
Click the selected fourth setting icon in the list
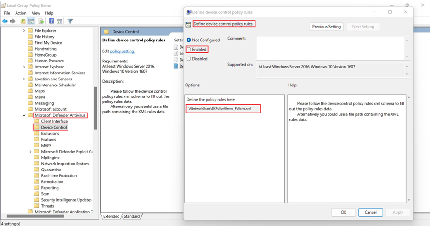point(176,66)
